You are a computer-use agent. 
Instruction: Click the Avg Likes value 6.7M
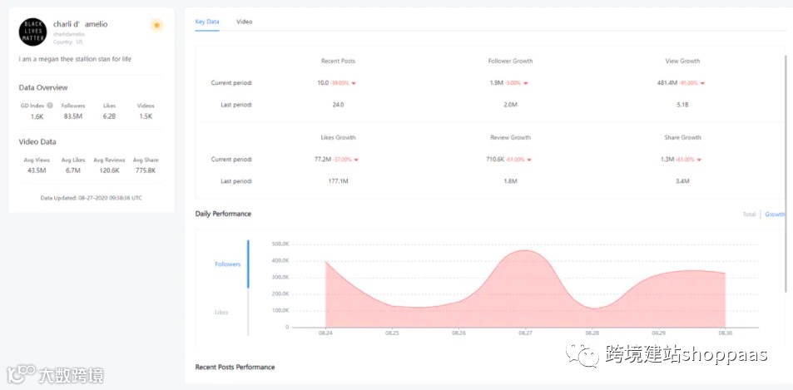pos(73,170)
